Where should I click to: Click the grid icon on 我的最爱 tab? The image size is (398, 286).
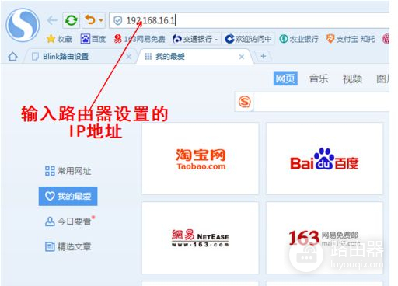click(148, 56)
